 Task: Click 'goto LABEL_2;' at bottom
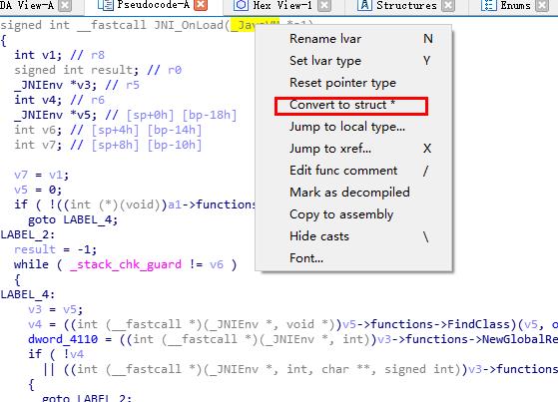pos(87,398)
